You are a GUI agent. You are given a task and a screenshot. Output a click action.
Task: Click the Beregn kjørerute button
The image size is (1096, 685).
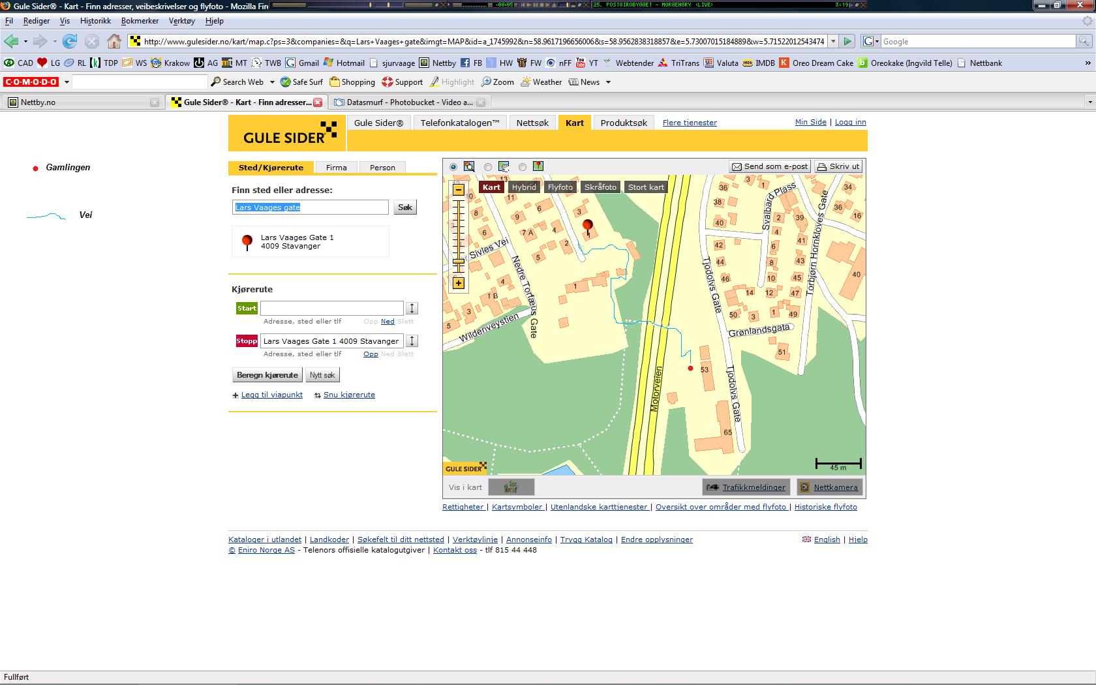(x=267, y=375)
